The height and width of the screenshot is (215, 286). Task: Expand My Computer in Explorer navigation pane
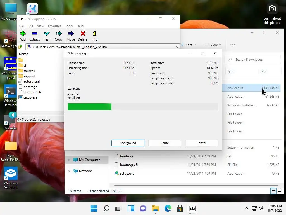pos(69,160)
